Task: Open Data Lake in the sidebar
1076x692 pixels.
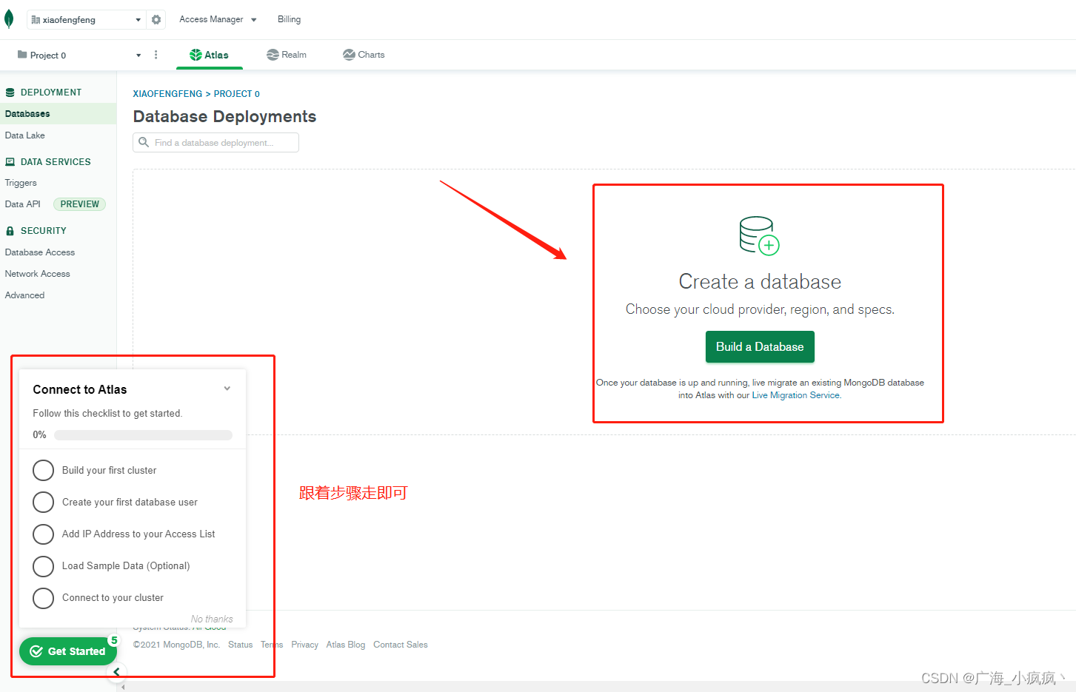Action: tap(25, 135)
